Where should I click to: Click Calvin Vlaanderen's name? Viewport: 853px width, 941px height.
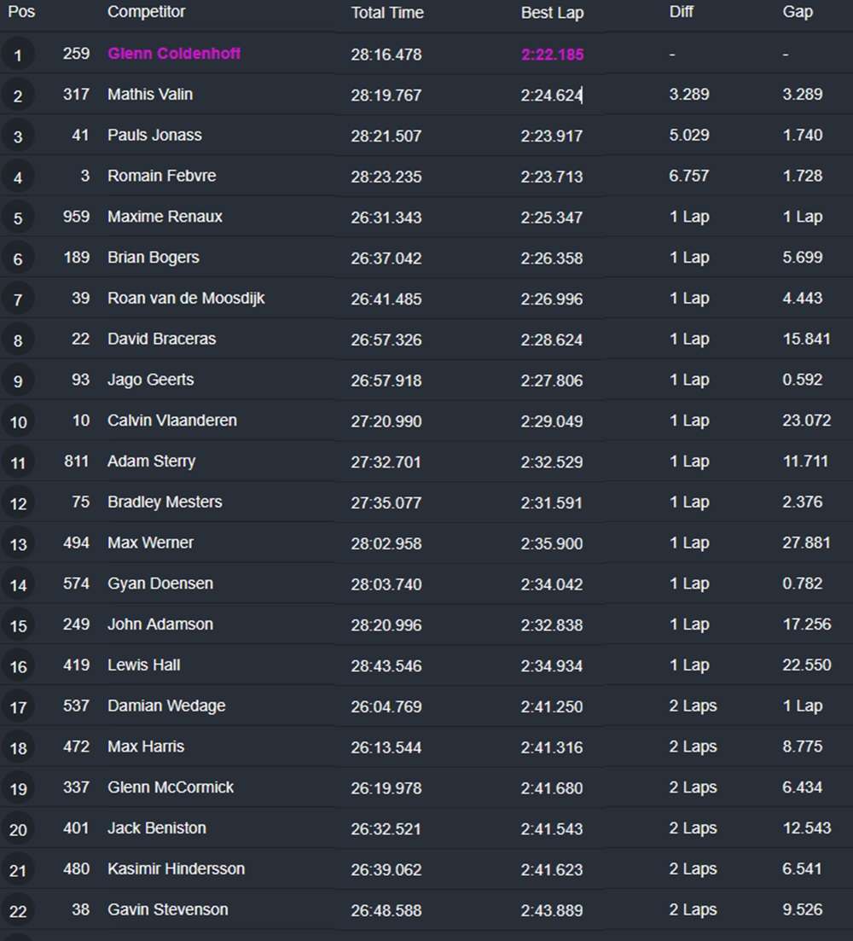coord(172,421)
